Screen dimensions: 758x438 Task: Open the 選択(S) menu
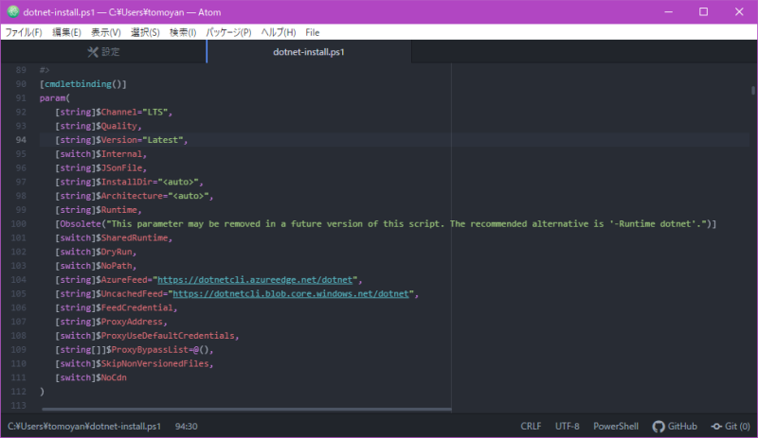coord(145,32)
